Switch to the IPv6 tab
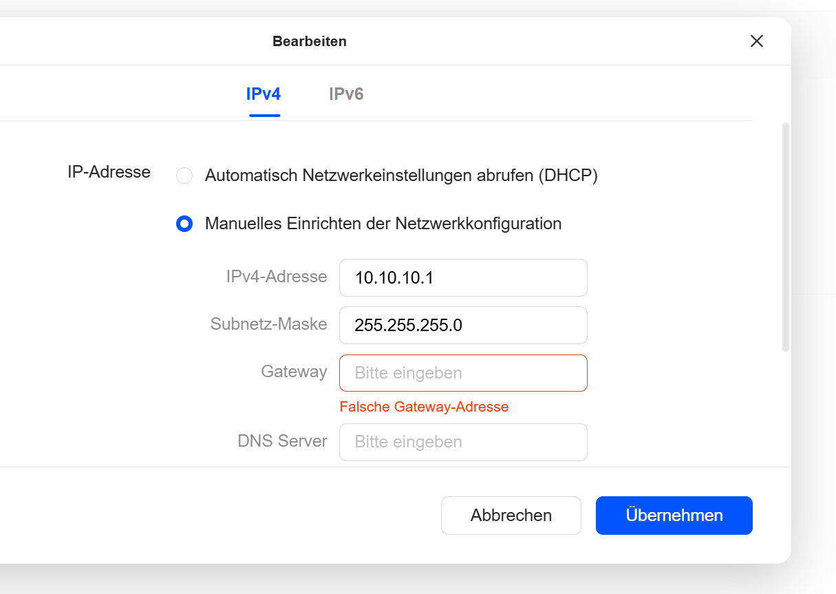The width and height of the screenshot is (836, 594). coord(346,94)
